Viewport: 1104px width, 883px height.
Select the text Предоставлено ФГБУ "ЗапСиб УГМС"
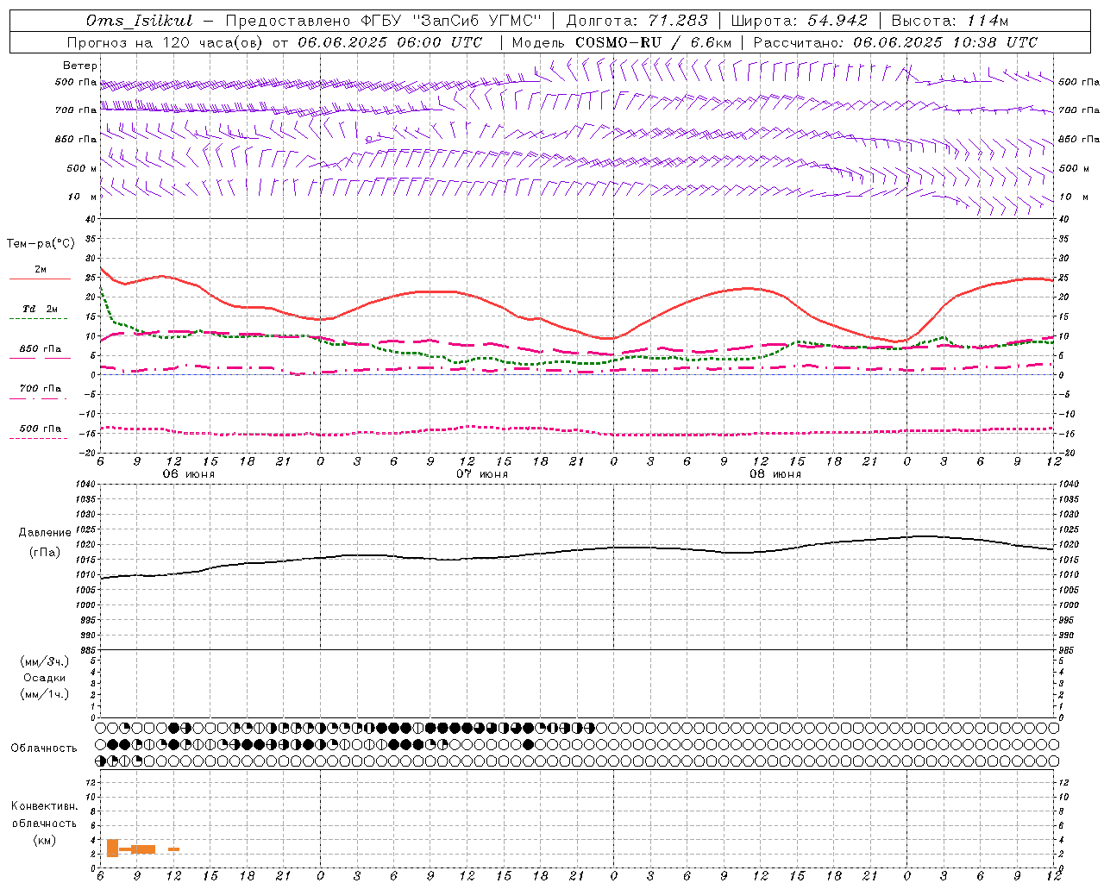pyautogui.click(x=383, y=21)
